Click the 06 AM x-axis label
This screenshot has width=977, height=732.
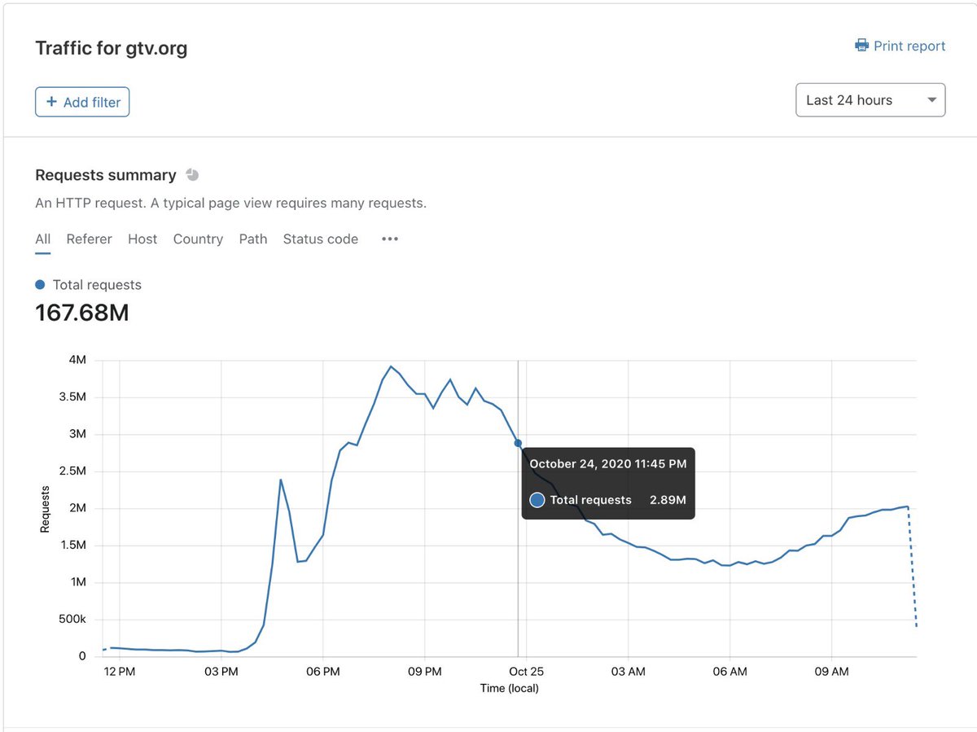click(730, 672)
